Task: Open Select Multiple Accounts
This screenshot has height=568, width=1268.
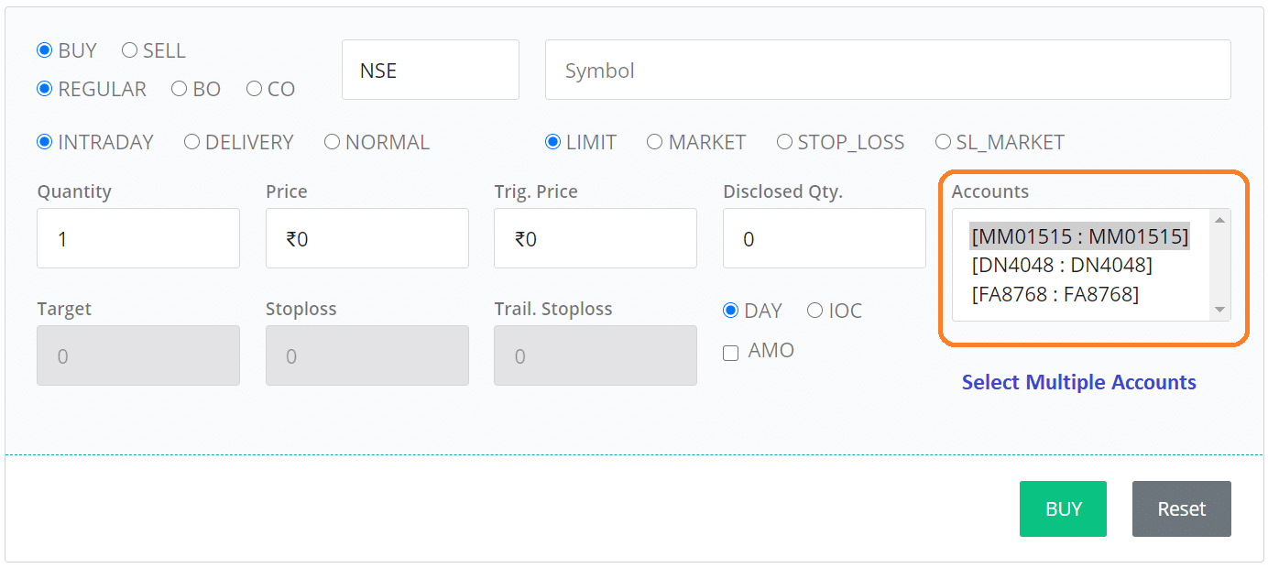Action: coord(1078,382)
